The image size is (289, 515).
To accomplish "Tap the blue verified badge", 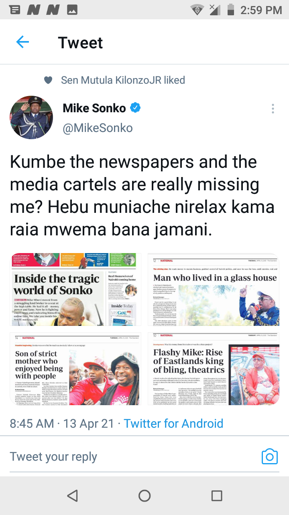I will tap(136, 107).
